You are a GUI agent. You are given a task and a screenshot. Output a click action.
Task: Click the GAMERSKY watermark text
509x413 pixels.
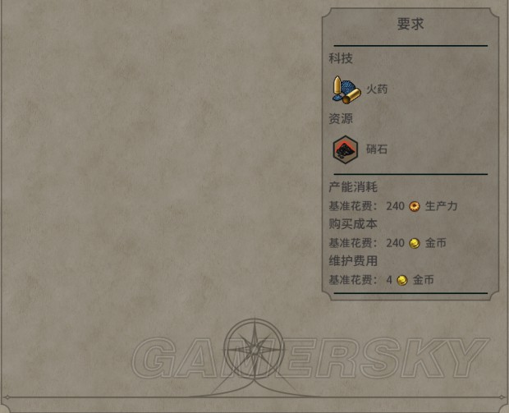(310, 357)
